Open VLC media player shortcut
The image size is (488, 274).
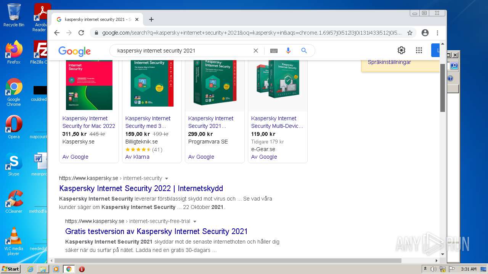[x=14, y=242]
